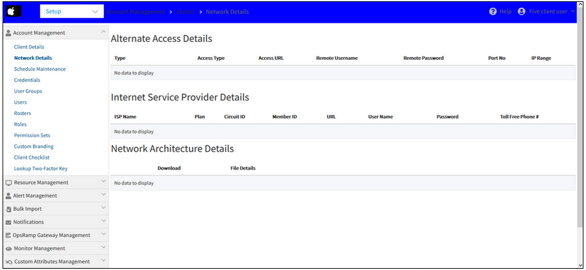Viewport: 586px width, 270px height.
Task: Click File Details column header
Action: pos(243,168)
